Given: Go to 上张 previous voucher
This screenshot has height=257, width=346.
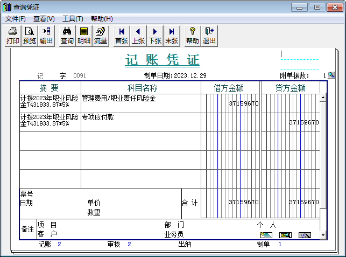Looking at the screenshot, I should tap(139, 36).
